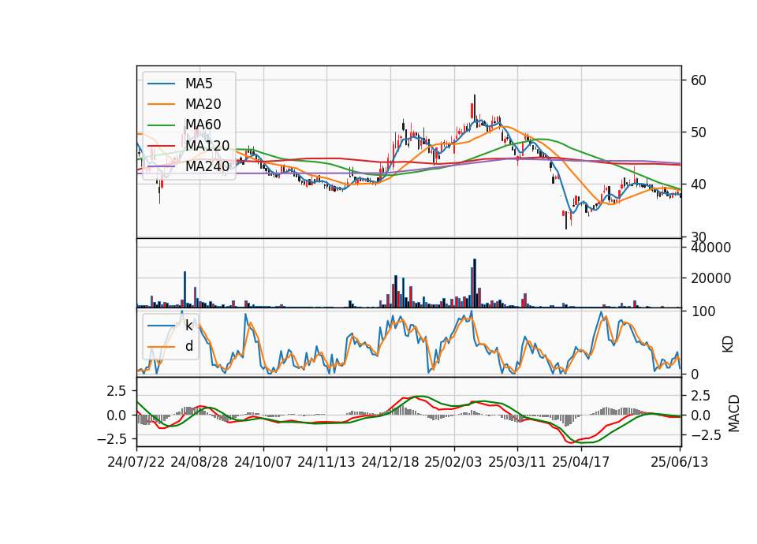Click the tallest volume bar near 25/02
This screenshot has width=757, height=544.
click(475, 283)
